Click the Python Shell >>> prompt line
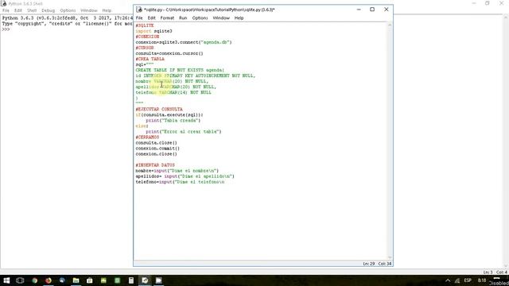The width and height of the screenshot is (509, 286). (x=6, y=29)
